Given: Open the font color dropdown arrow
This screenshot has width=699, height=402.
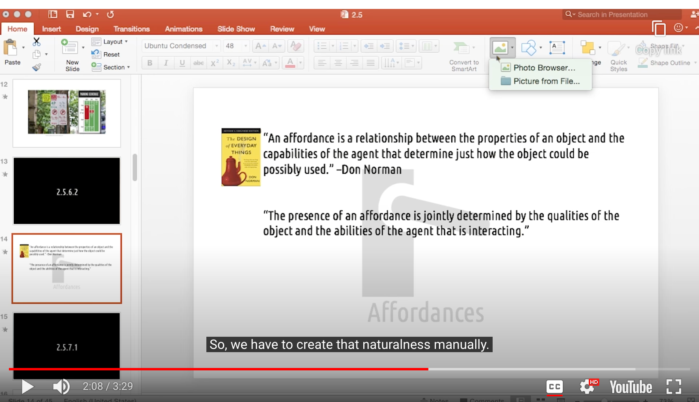Looking at the screenshot, I should (300, 63).
